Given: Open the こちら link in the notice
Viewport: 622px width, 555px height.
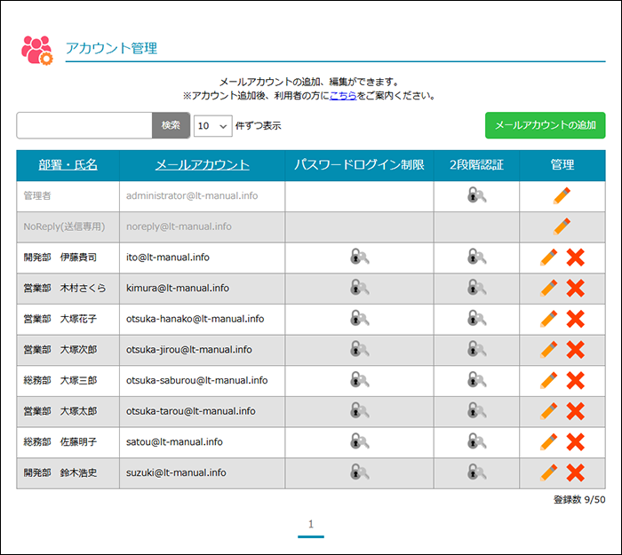Looking at the screenshot, I should click(343, 95).
